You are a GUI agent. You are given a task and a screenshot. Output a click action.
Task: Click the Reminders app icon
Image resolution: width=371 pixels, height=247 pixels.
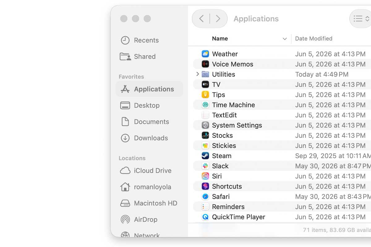[x=205, y=207]
